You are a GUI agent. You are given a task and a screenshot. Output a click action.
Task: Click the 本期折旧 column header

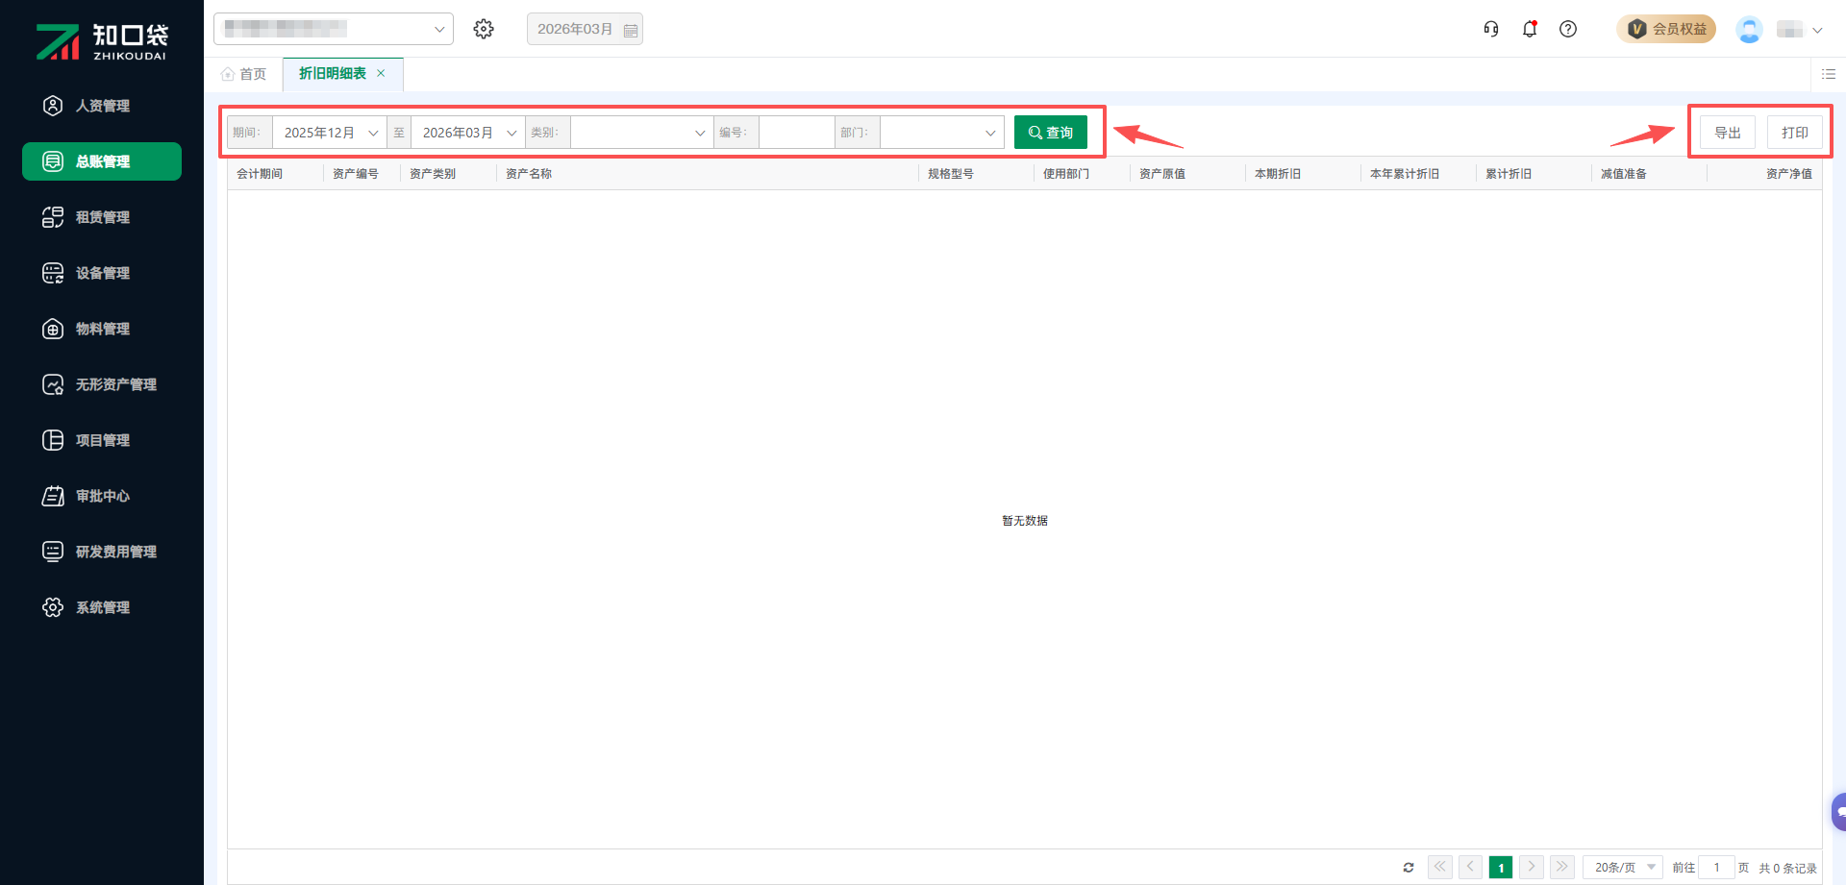pos(1278,174)
